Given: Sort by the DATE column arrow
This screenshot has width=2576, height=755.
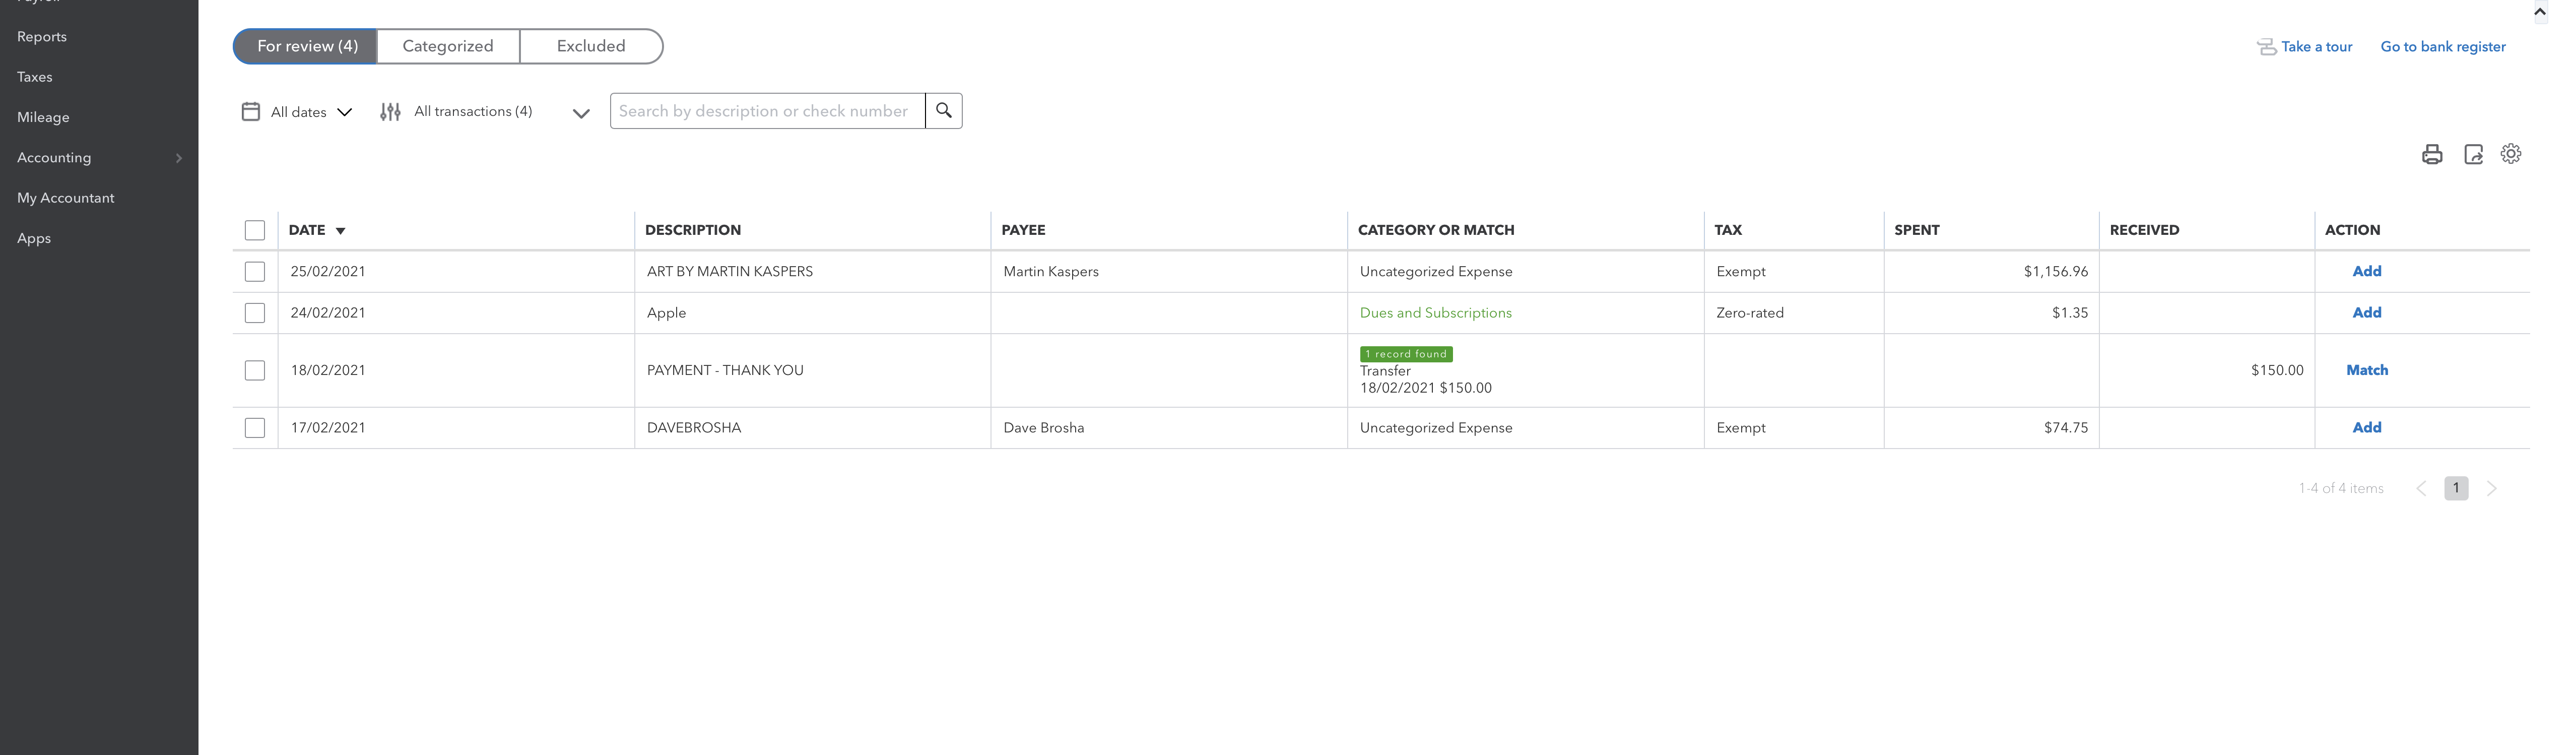Looking at the screenshot, I should [340, 231].
